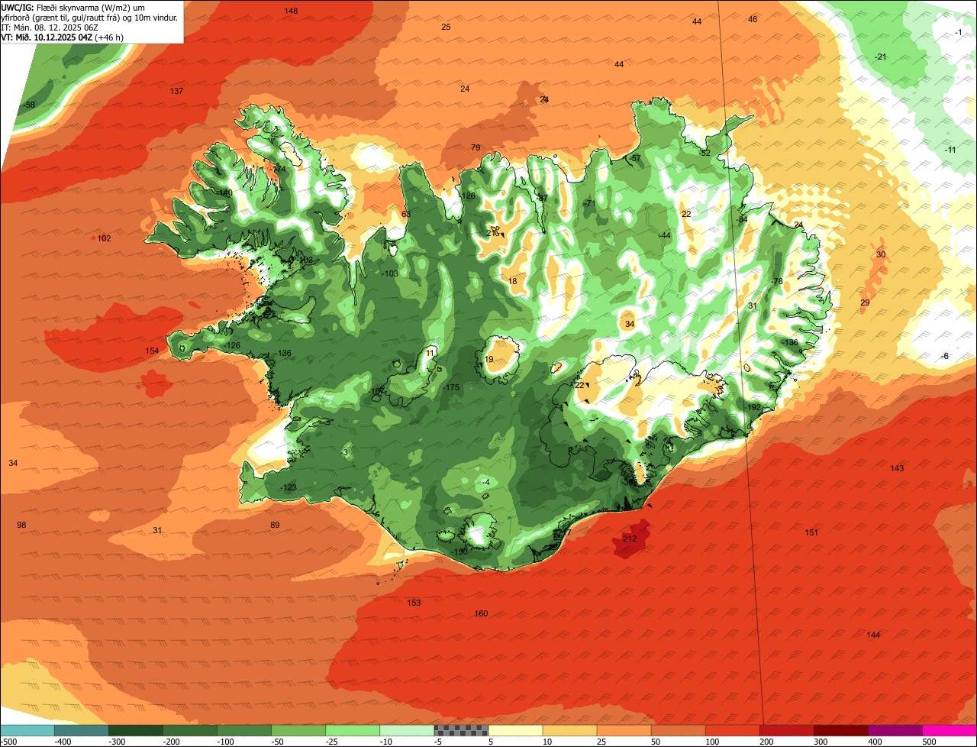The image size is (977, 747).
Task: Click the light green swatch between -25 and -10
Action: point(353,730)
